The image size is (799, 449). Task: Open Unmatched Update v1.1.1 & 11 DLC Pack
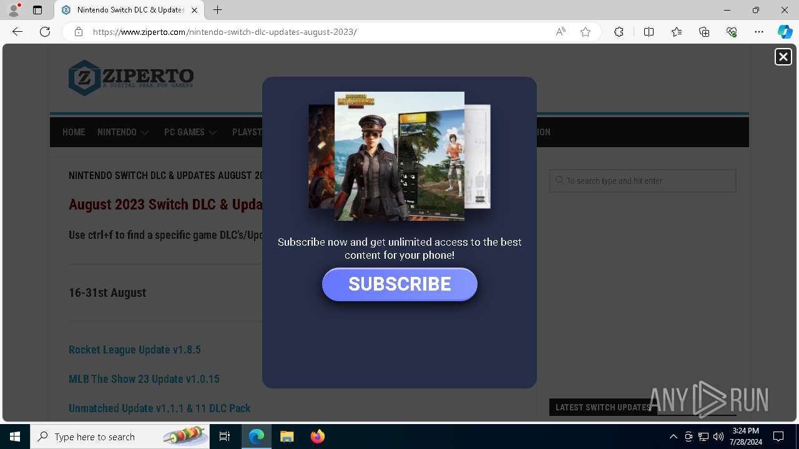[x=160, y=408]
